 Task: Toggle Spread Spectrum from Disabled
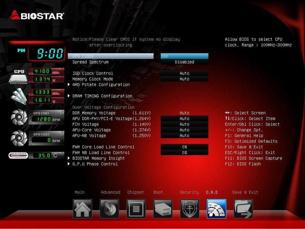[184, 62]
